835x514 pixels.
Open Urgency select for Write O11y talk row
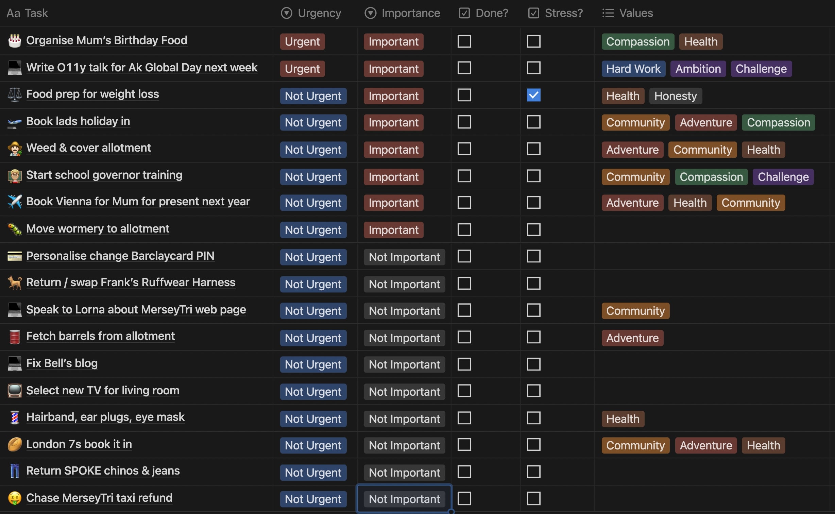(302, 69)
